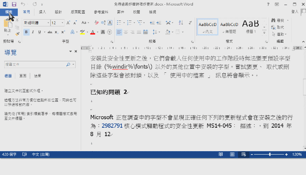Switch to the Page Layout ribbon tab

pos(78,12)
